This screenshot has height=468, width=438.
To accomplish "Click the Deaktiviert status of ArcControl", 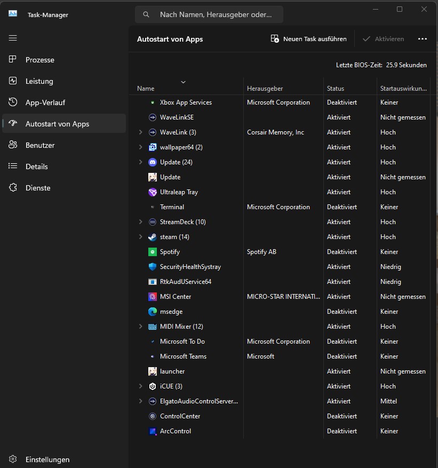I will (x=342, y=431).
